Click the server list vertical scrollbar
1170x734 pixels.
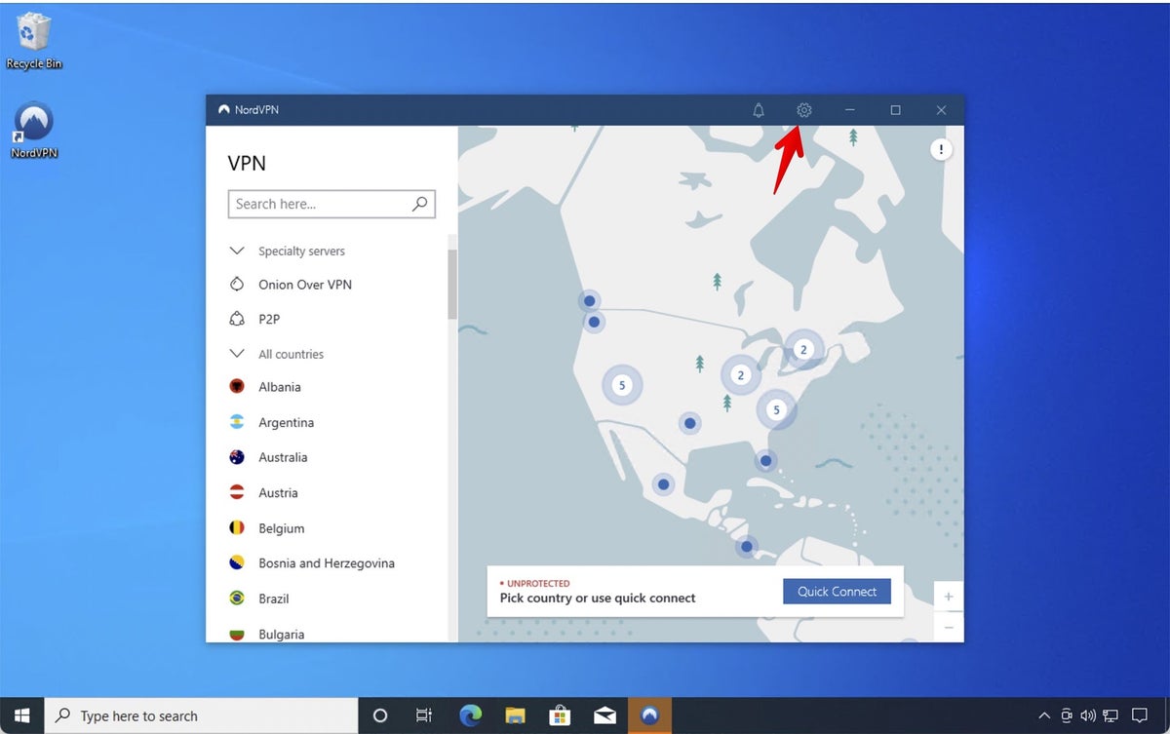(452, 285)
